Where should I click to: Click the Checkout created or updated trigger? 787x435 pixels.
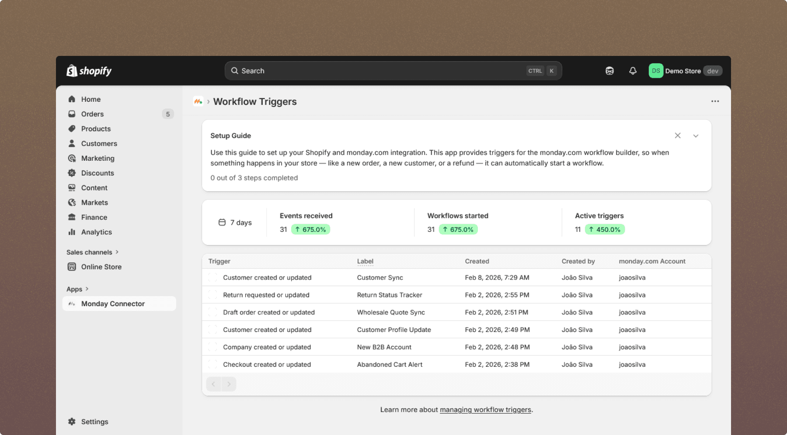[267, 364]
